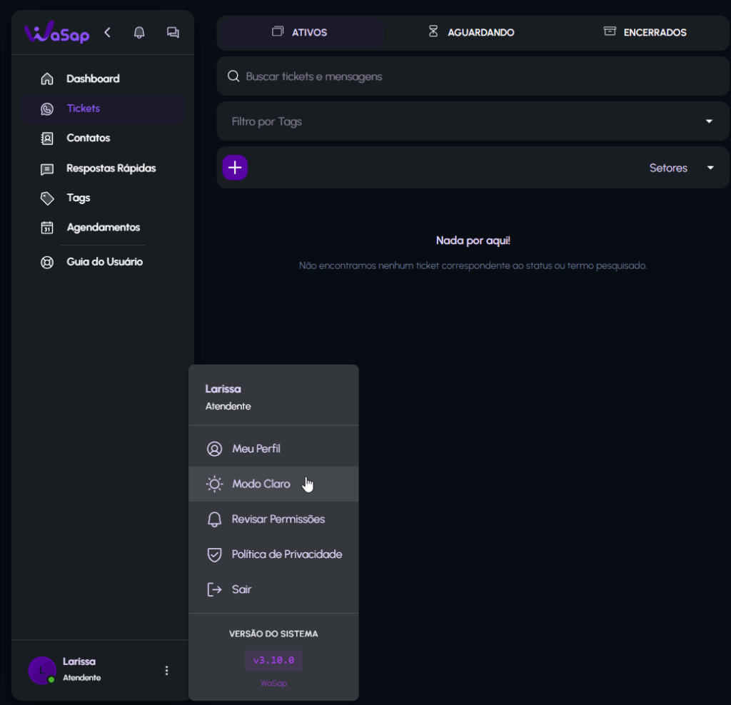Viewport: 731px width, 705px height.
Task: Click the notification bell icon in sidebar header
Action: tap(139, 33)
